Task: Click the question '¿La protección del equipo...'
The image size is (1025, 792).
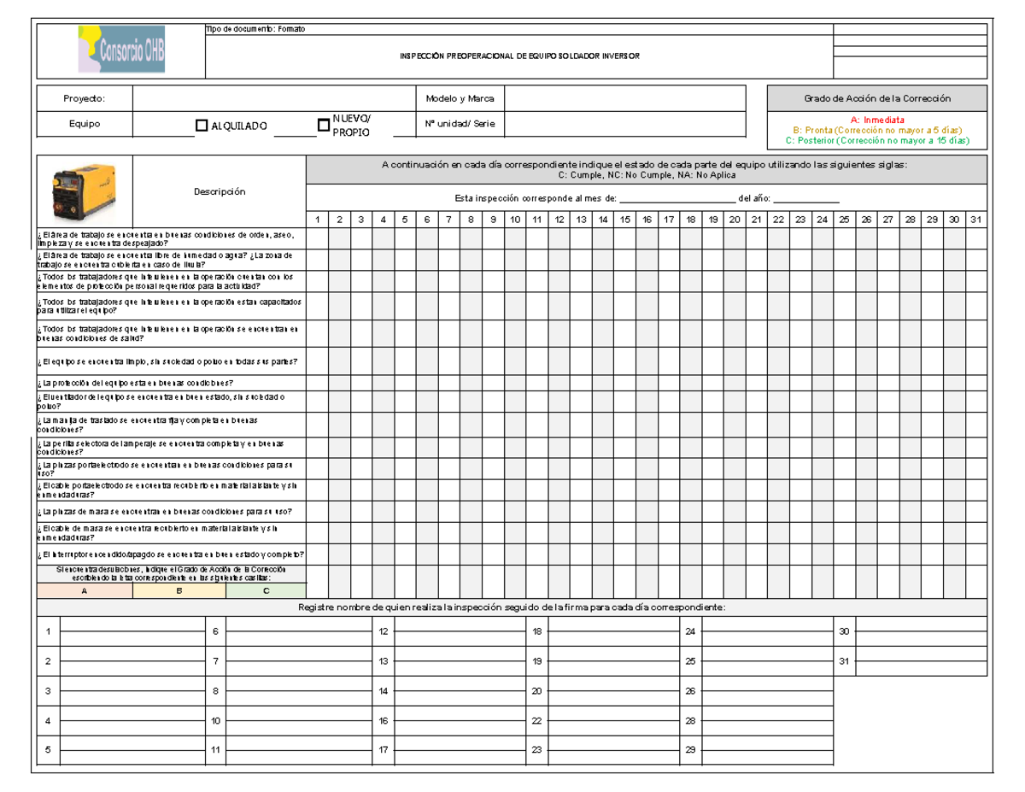Action: [171, 383]
